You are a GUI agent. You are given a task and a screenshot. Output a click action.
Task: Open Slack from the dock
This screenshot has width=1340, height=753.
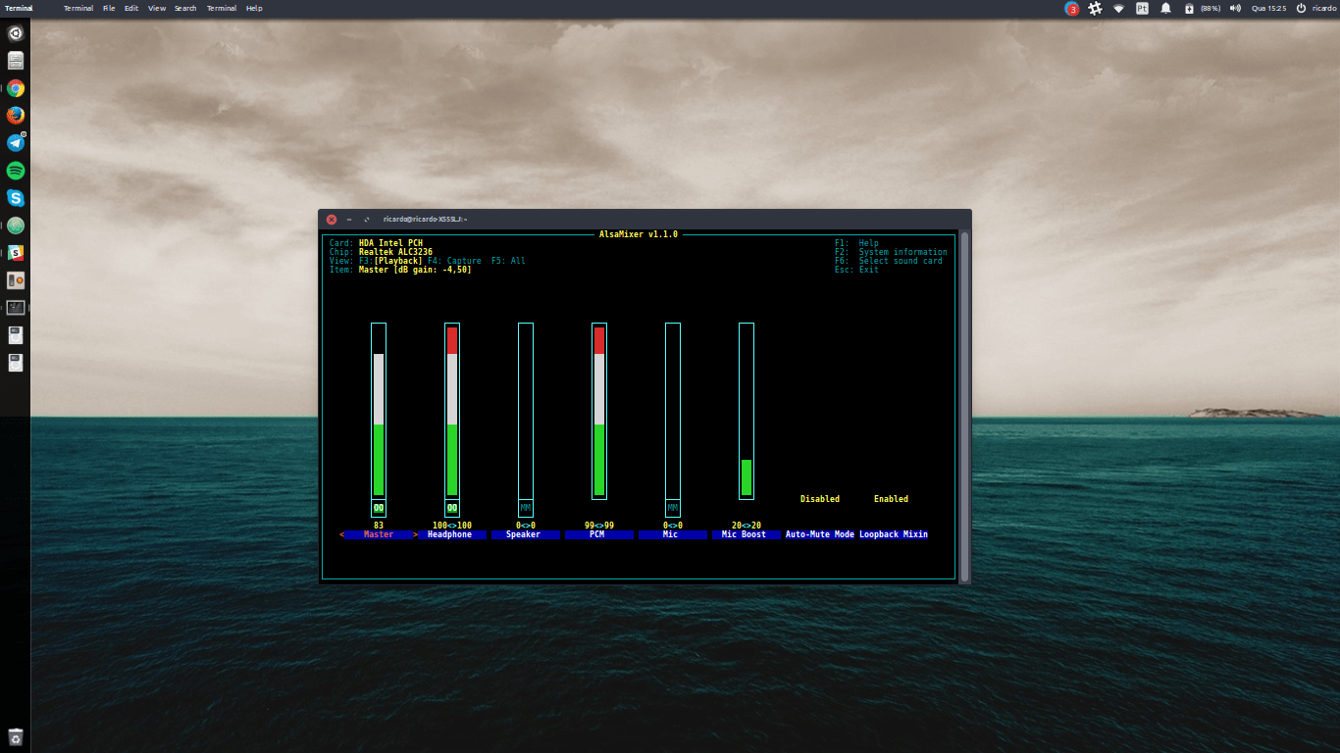point(16,253)
